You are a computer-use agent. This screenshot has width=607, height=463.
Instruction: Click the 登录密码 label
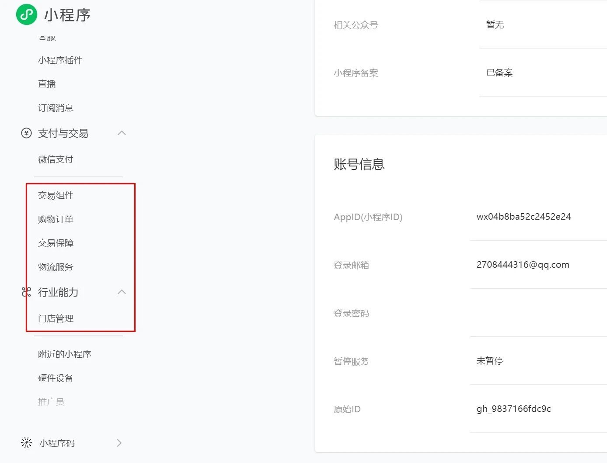(351, 313)
